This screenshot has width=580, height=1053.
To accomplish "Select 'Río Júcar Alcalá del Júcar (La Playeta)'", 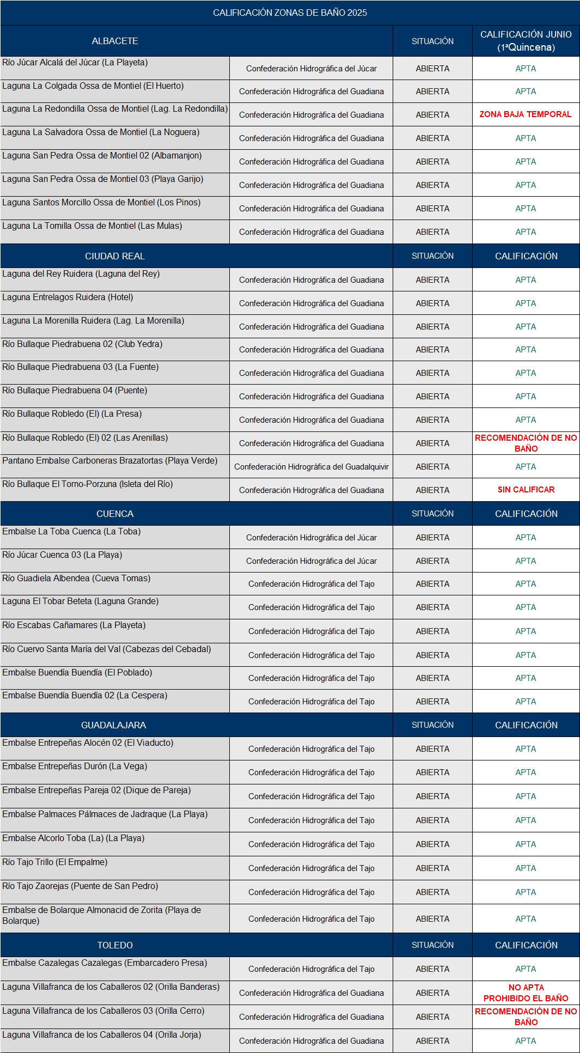I will point(75,63).
